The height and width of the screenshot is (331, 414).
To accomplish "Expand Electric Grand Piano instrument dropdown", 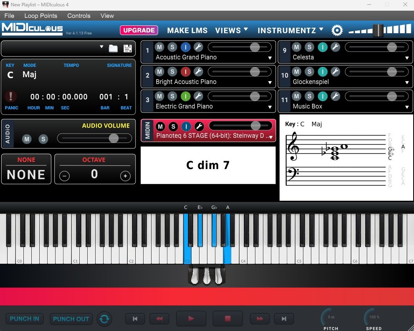I will [270, 107].
